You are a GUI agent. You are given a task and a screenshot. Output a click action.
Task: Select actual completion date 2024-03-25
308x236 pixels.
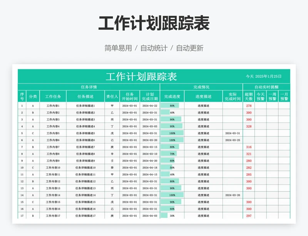tap(233, 140)
